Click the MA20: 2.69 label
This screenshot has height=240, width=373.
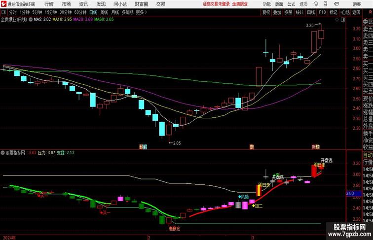(83, 20)
